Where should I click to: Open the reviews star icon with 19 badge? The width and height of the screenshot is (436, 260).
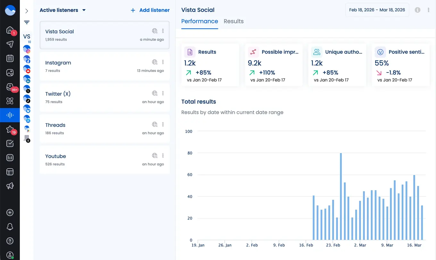10,129
